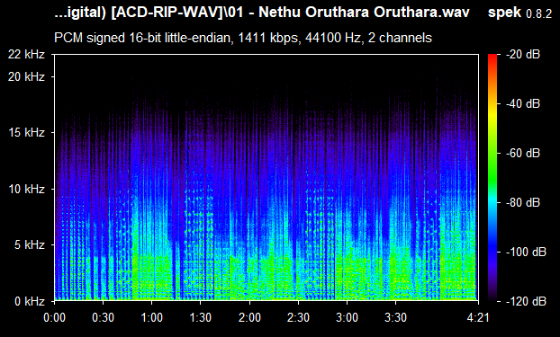Click the file name title ending in Oruthara.wav

coord(262,13)
